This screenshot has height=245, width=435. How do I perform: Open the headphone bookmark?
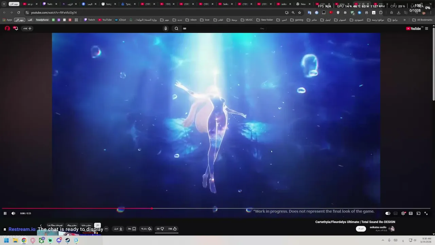click(x=42, y=20)
